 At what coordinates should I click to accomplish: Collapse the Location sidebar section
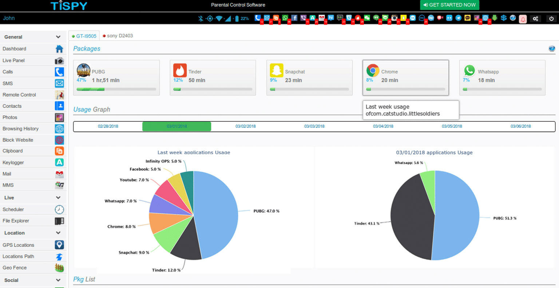coord(58,233)
